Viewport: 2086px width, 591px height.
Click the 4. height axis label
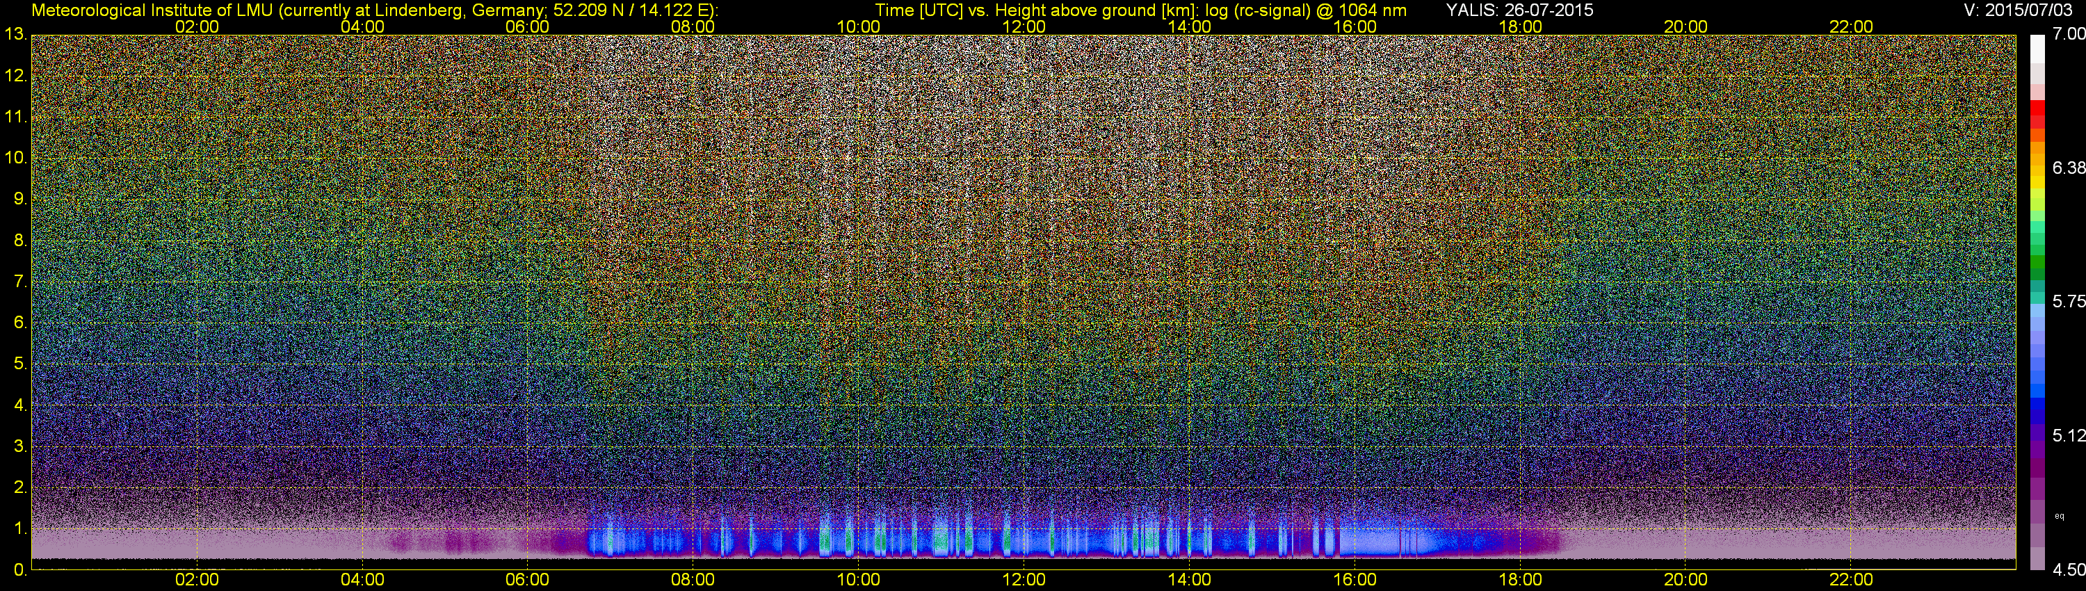click(20, 405)
